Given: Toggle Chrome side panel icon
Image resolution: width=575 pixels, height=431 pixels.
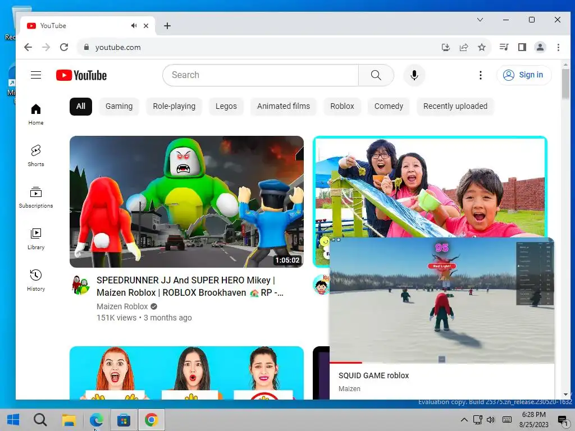Looking at the screenshot, I should pyautogui.click(x=522, y=47).
